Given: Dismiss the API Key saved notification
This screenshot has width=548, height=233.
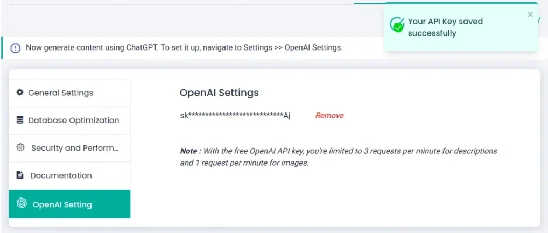Looking at the screenshot, I should (530, 15).
